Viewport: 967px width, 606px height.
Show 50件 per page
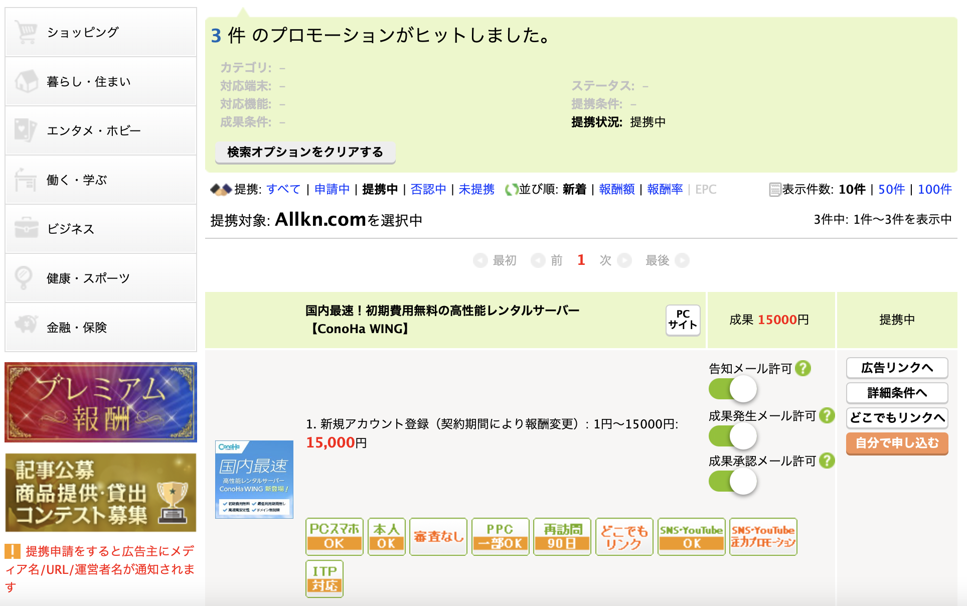pos(892,189)
